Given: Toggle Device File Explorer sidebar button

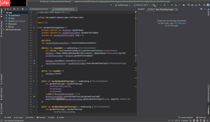Looking at the screenshot, I should (208, 93).
